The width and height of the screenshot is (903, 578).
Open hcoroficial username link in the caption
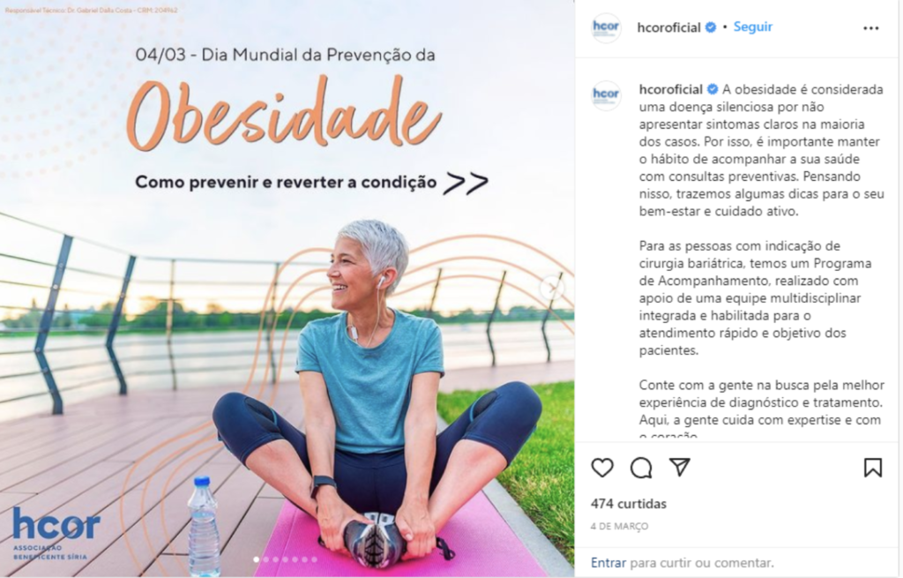671,89
